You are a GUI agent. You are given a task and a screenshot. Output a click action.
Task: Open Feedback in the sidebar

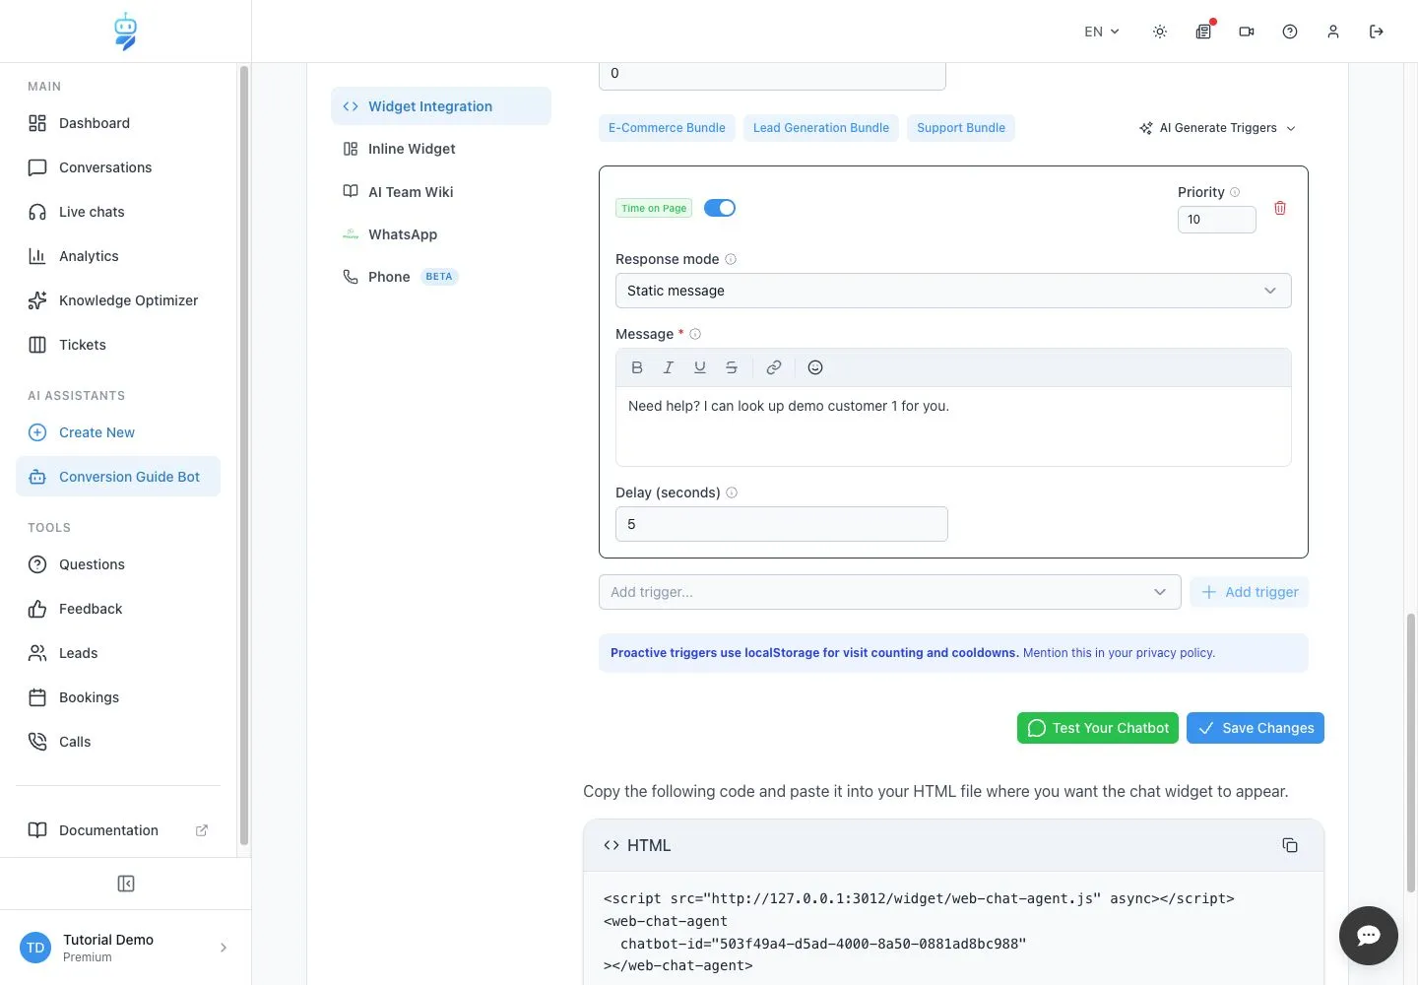pyautogui.click(x=118, y=609)
